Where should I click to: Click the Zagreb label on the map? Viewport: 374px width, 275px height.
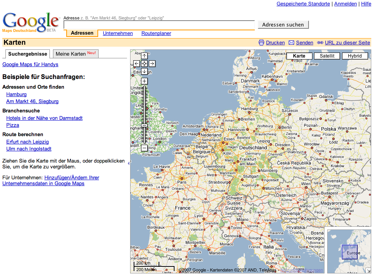(x=310, y=219)
